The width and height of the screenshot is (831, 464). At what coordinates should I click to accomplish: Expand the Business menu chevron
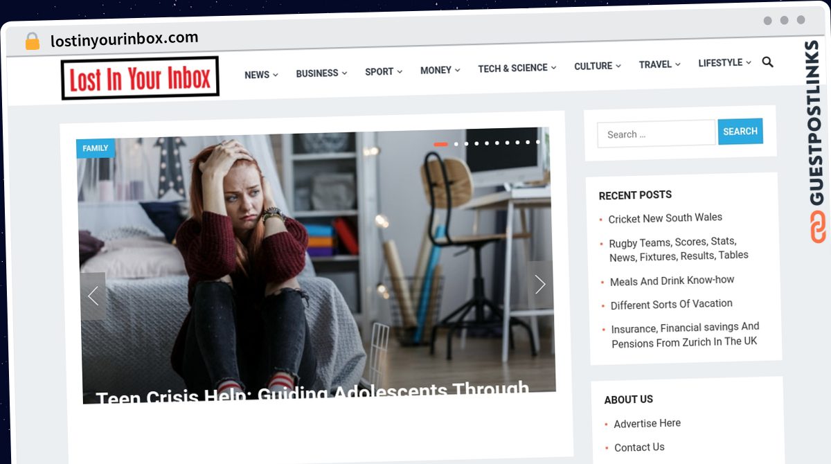(344, 73)
